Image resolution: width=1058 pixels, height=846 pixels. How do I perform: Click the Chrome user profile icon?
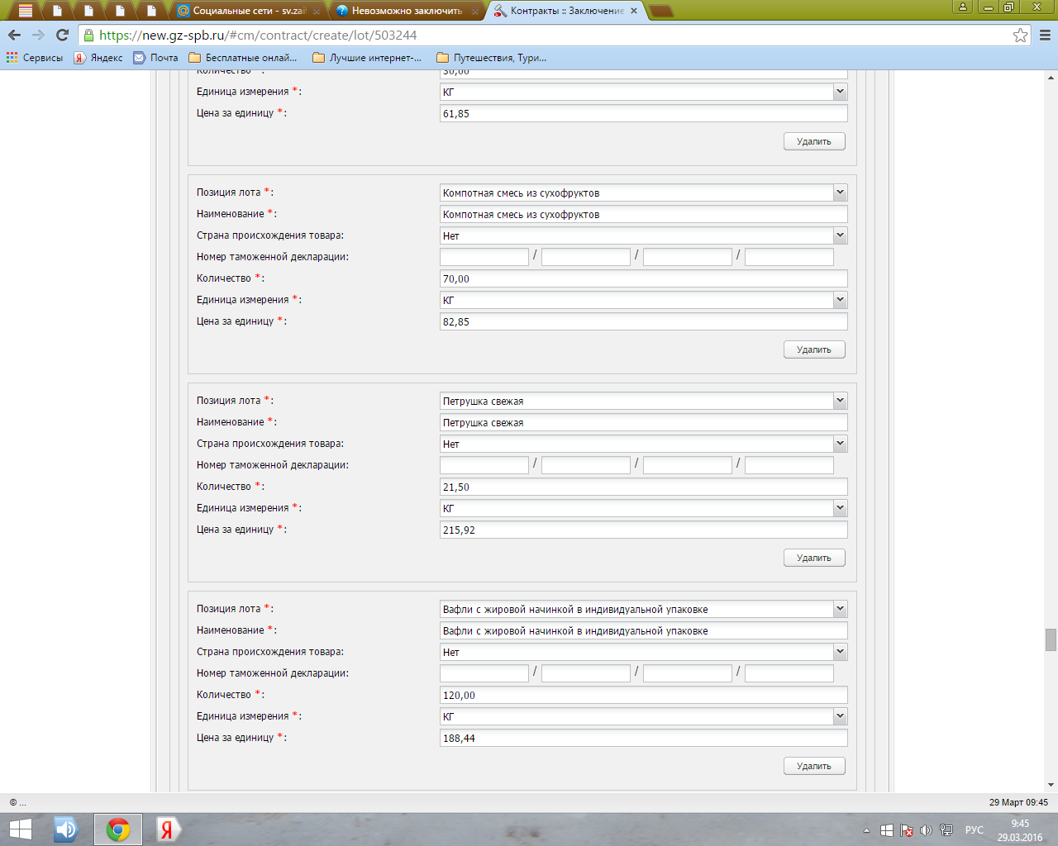pyautogui.click(x=962, y=7)
